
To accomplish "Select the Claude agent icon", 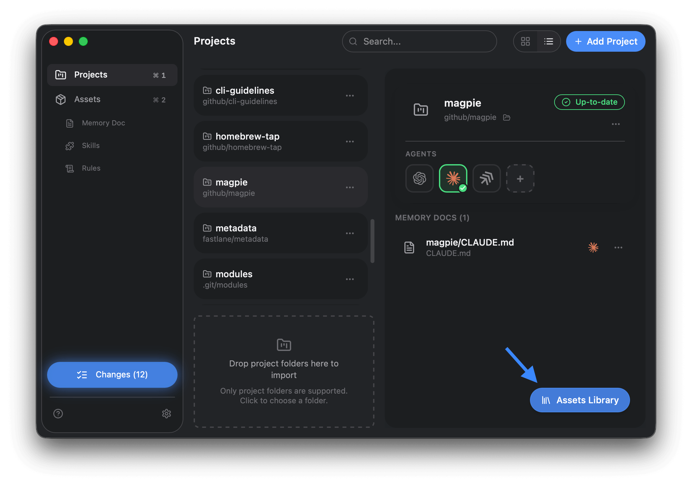I will [x=453, y=178].
